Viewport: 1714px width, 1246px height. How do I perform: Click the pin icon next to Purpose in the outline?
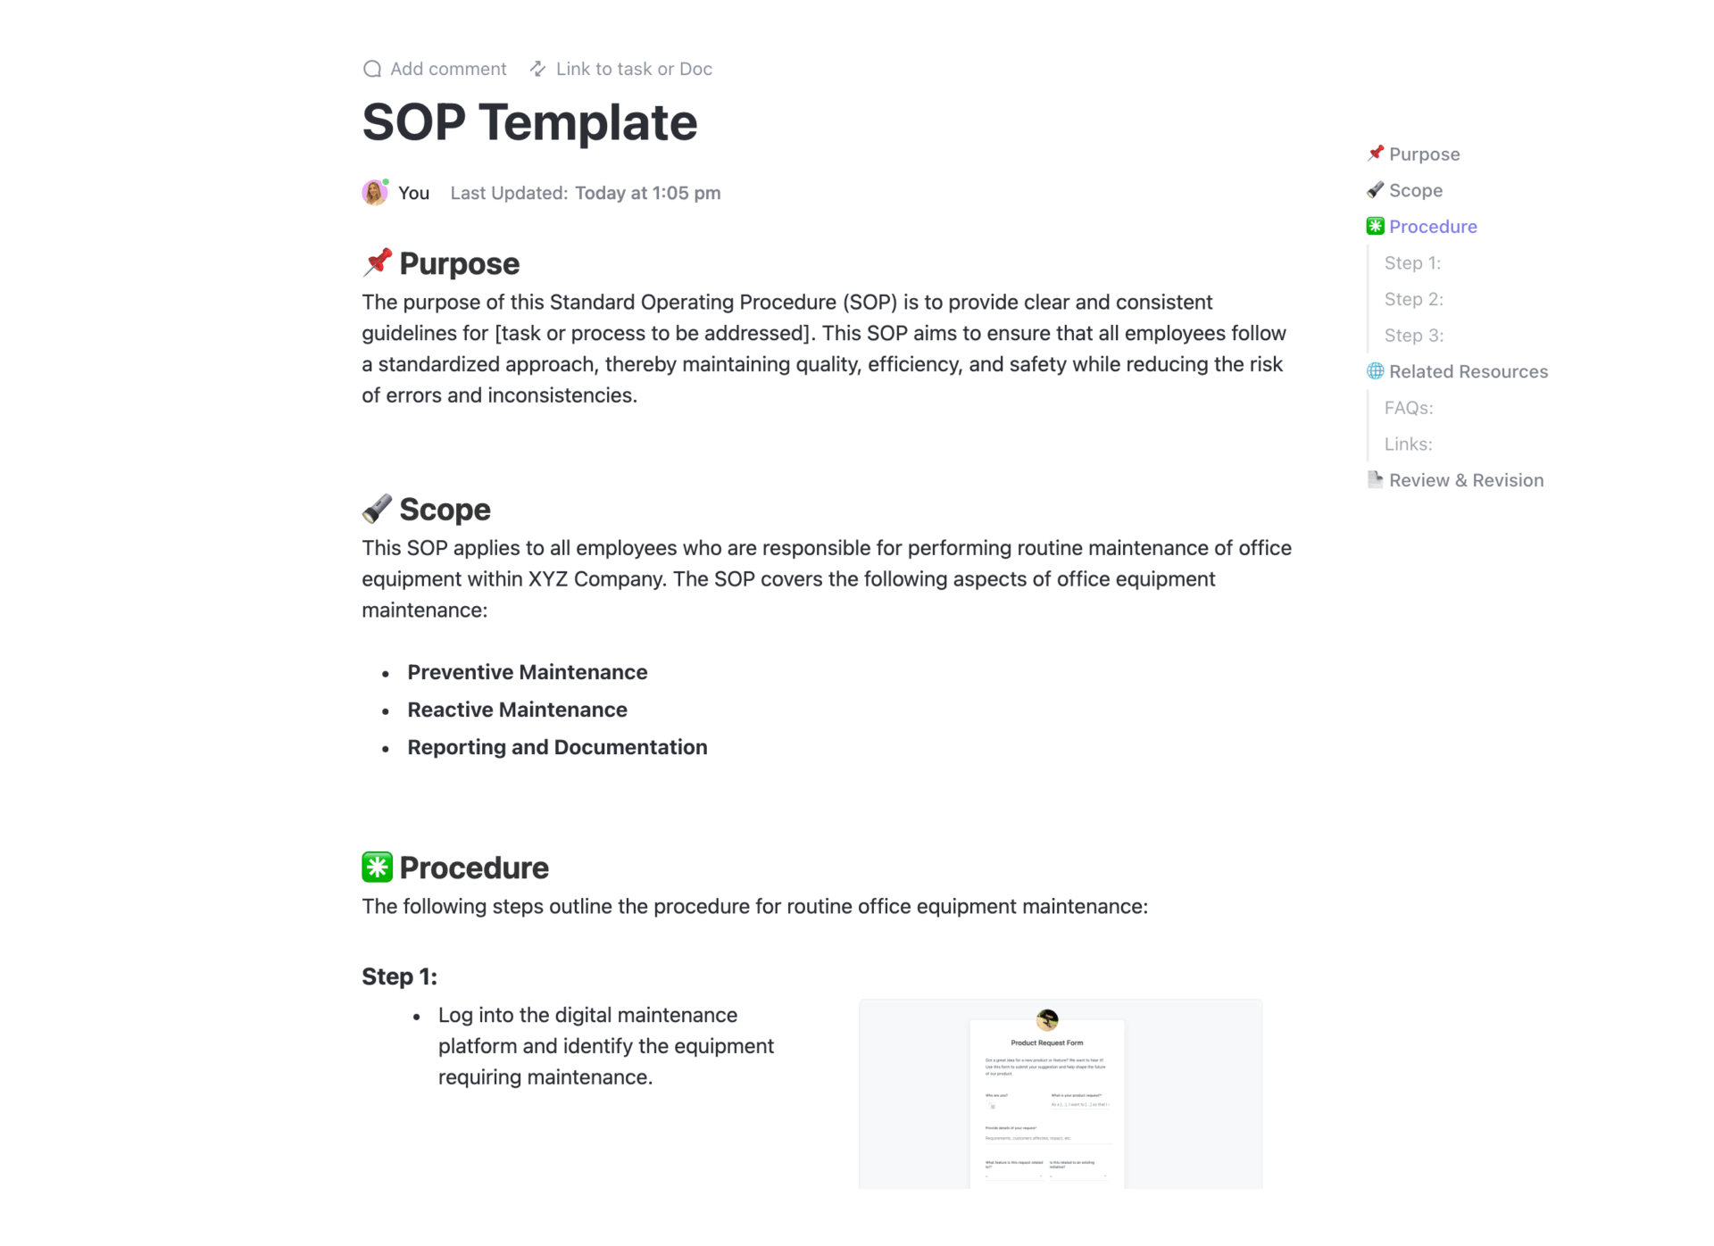[x=1375, y=154]
